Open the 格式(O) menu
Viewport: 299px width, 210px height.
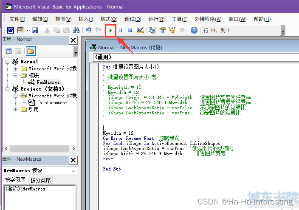[109, 19]
